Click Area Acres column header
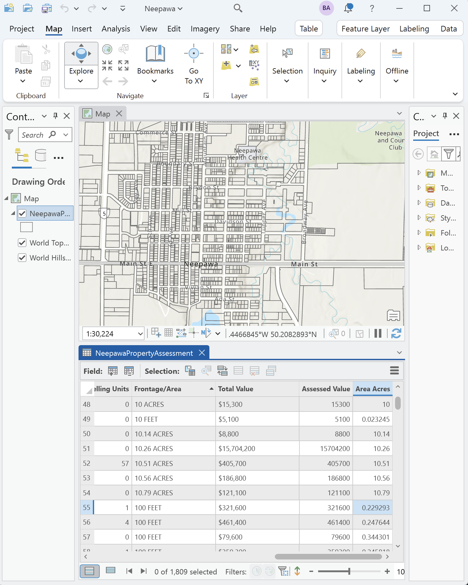This screenshot has height=585, width=468. 373,389
